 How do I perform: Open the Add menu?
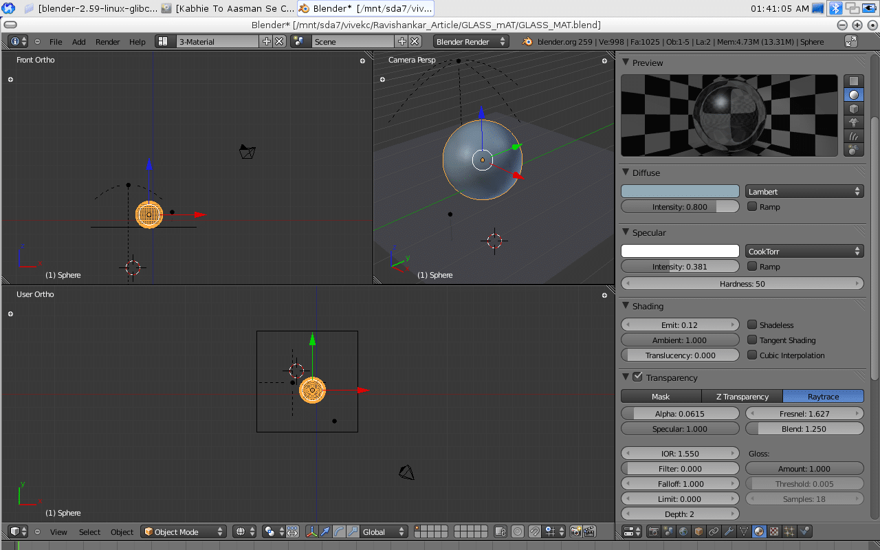point(79,42)
